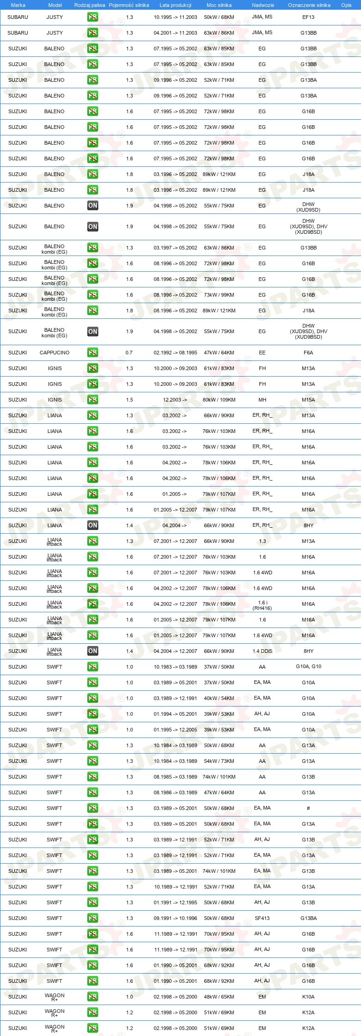The image size is (361, 1036).
Task: Click the petrol icon in the Swift SF413 row
Action: pyautogui.click(x=93, y=918)
